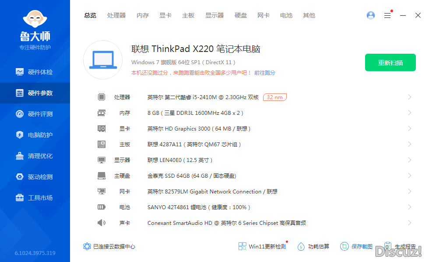The width and height of the screenshot is (429, 262).
Task: Click the processor chip icon
Action: (102, 97)
